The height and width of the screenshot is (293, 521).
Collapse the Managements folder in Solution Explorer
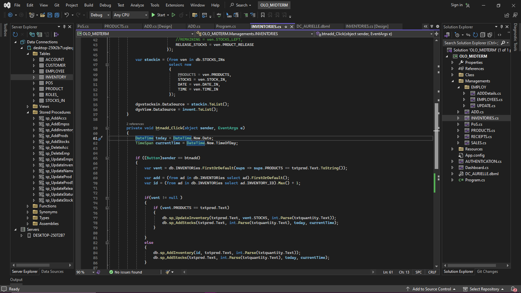point(452,81)
